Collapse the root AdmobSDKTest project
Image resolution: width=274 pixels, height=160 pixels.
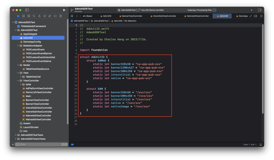pyautogui.click(x=13, y=22)
